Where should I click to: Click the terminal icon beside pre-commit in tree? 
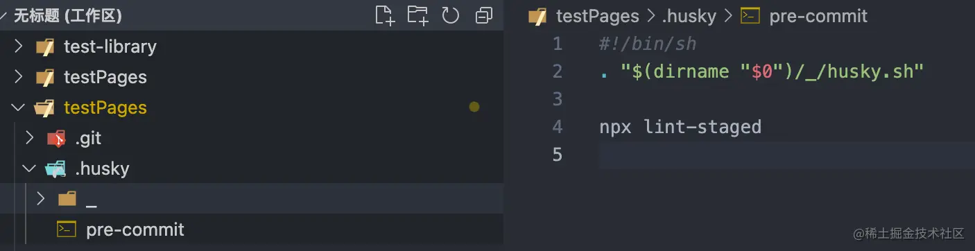(x=67, y=230)
